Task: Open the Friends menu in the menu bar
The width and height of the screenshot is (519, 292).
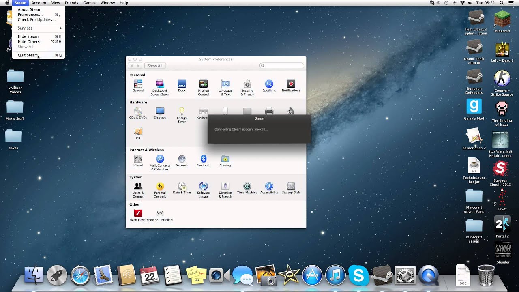Action: coord(71,3)
